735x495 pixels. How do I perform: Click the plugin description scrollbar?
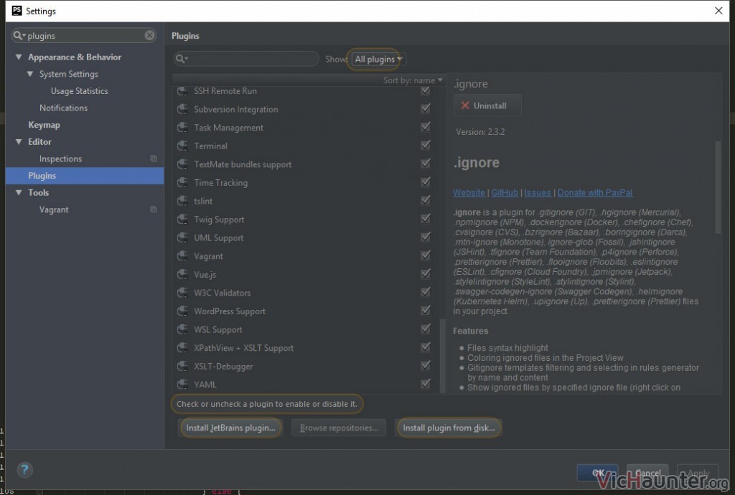coord(718,187)
